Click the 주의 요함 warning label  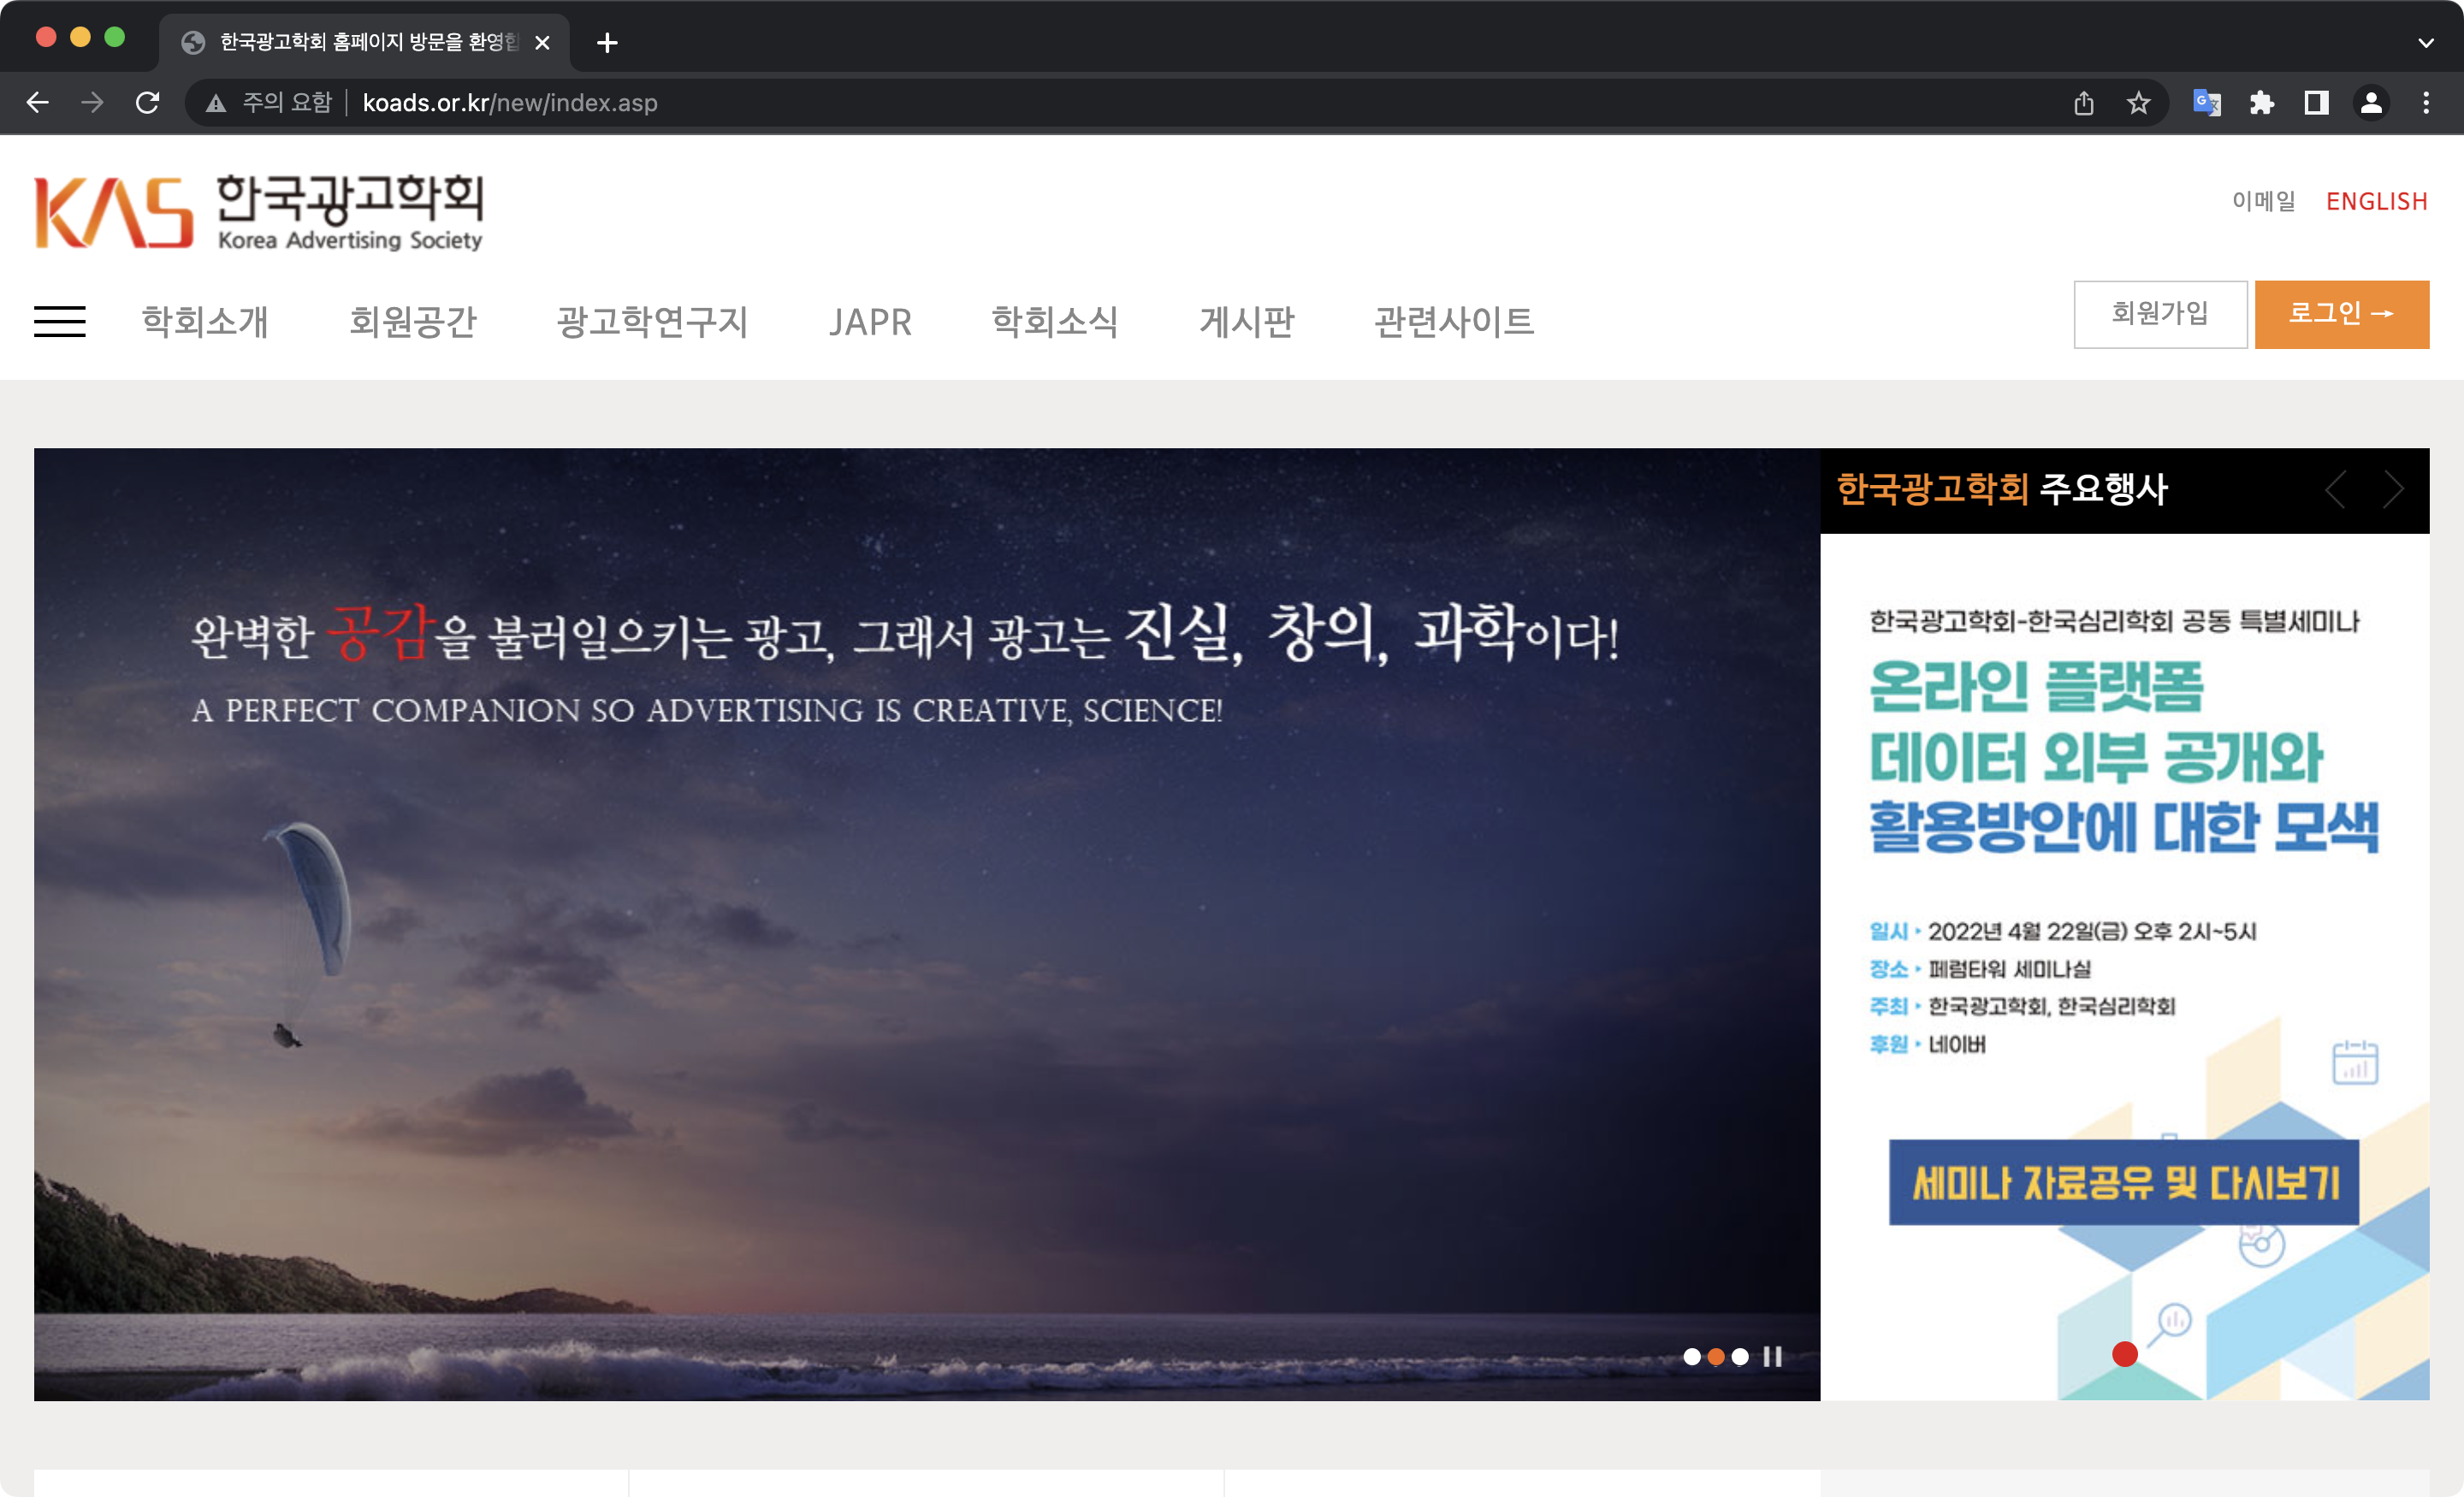287,103
